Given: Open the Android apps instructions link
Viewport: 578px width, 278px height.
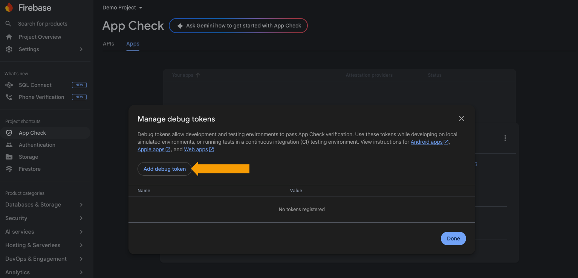Looking at the screenshot, I should [x=427, y=142].
